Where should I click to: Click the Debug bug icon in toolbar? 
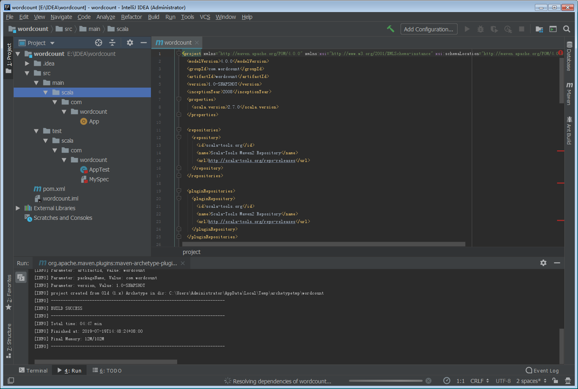(481, 29)
